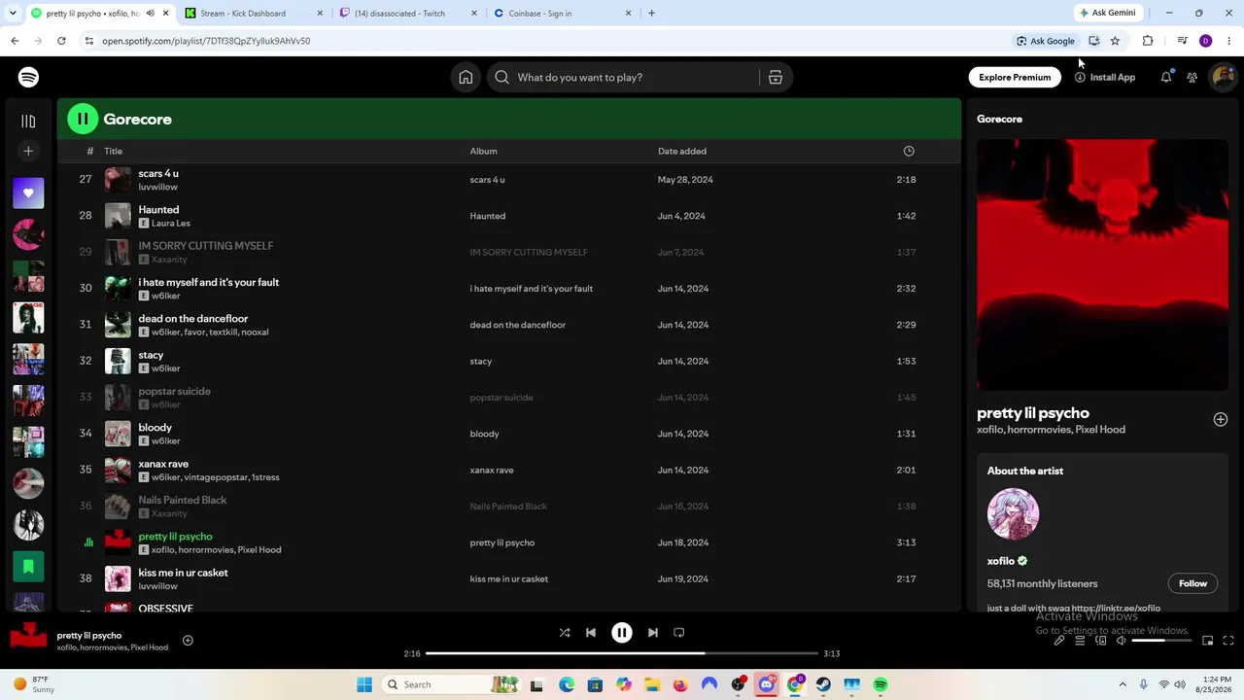Mute the Spotify player volume
This screenshot has height=700, width=1244.
pyautogui.click(x=1121, y=641)
